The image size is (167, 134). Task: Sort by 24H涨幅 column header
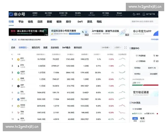coord(110,54)
